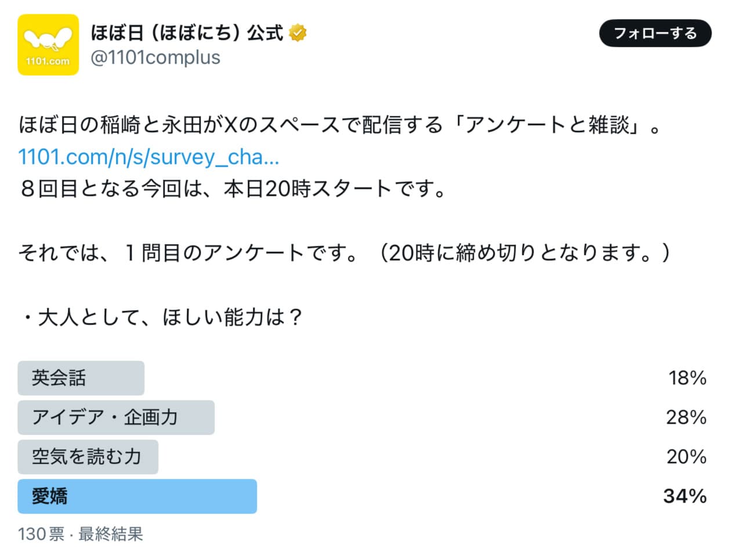Click the bold 34% result for 愛嬌
This screenshot has height=556, width=743.
coord(685,496)
